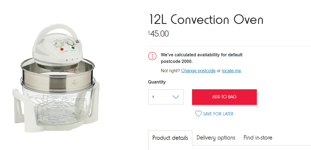Click the blue chevron arrow in Quantity box
The height and width of the screenshot is (150, 311).
click(176, 97)
